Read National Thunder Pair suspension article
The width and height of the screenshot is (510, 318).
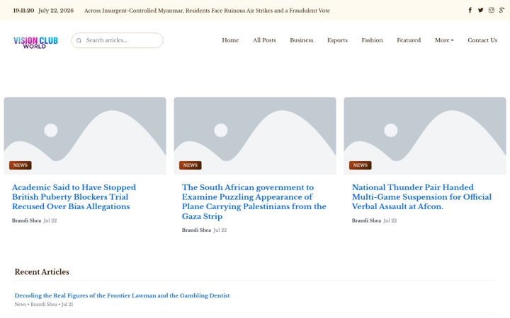[x=421, y=197]
